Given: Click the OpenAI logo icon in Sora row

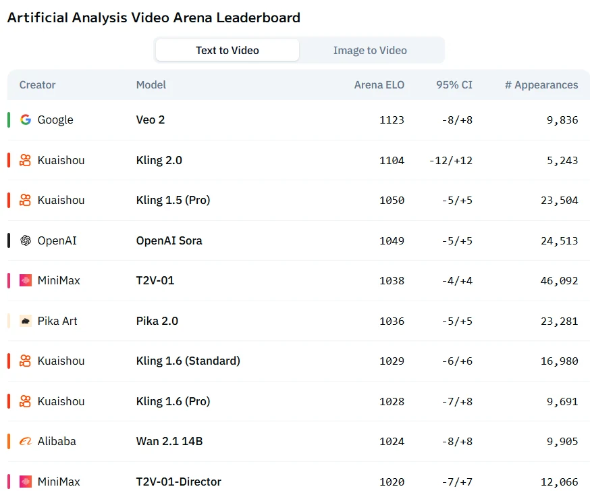Looking at the screenshot, I should pyautogui.click(x=26, y=240).
